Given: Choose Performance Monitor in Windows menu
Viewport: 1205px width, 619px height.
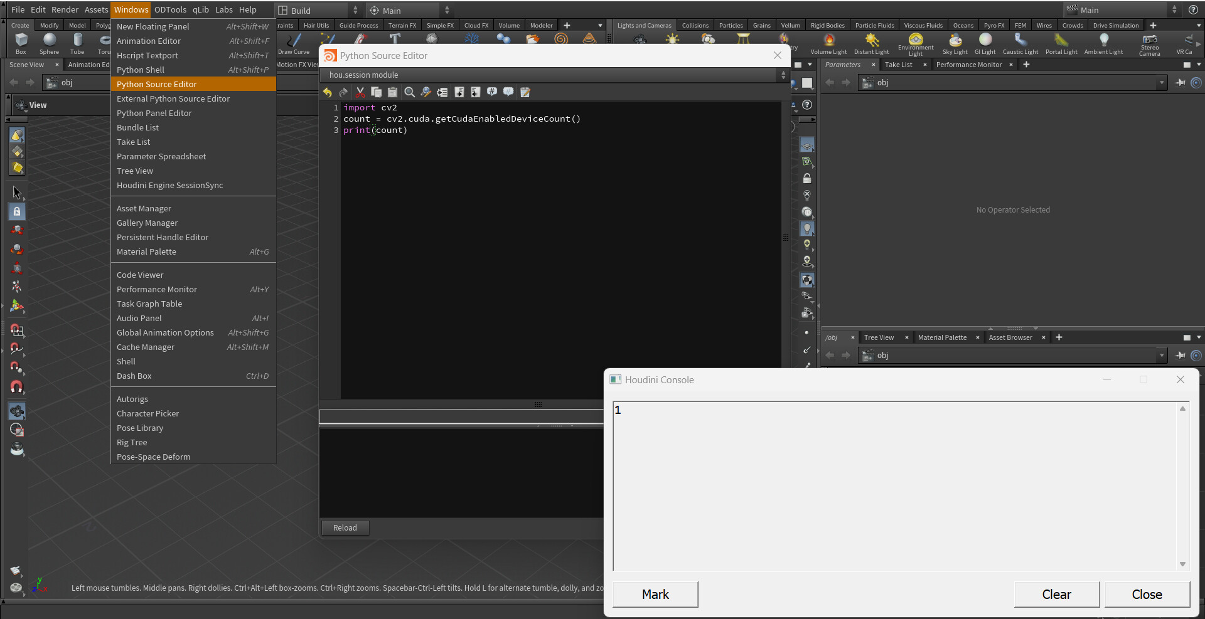Looking at the screenshot, I should (193, 289).
